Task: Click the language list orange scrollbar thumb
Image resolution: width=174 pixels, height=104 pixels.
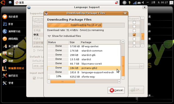Action: point(142,36)
